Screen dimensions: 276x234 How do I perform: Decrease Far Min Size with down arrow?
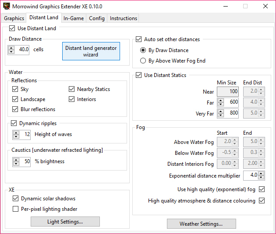(x=220, y=105)
